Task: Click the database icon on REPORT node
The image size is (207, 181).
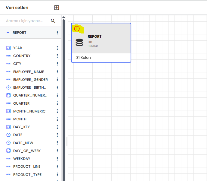Action: [x=79, y=43]
